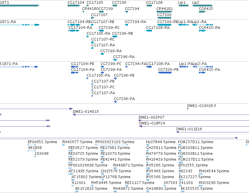Image resolution: width=249 pixels, height=193 pixels.
Task: Select EST LP13768.5prime label
Action: pos(116,177)
